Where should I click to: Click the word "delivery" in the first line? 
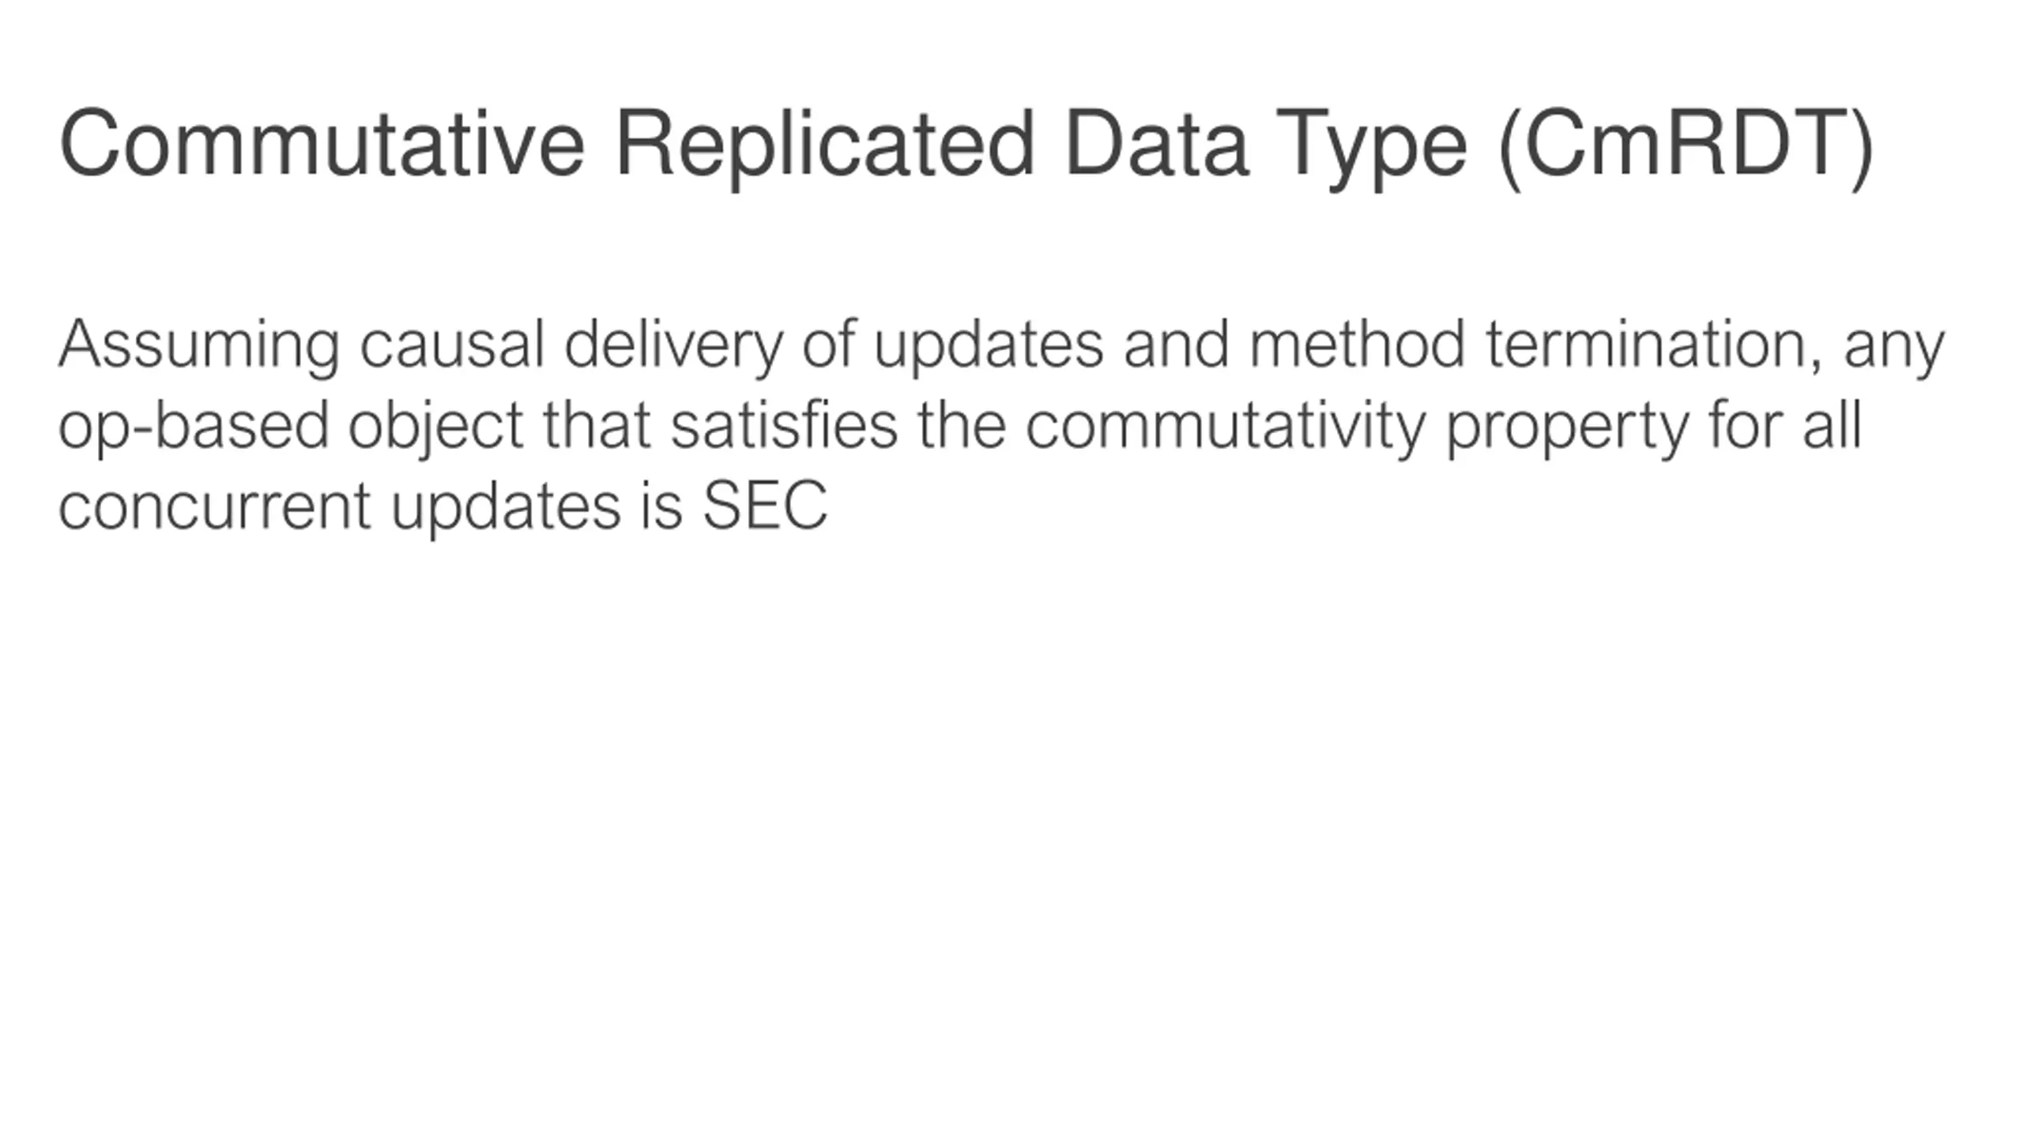[673, 348]
